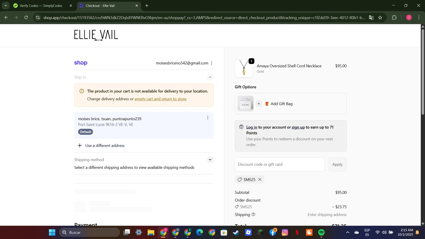Click the product name Amaya Oversized Shell Cord Necklace
The width and height of the screenshot is (425, 239).
[289, 66]
